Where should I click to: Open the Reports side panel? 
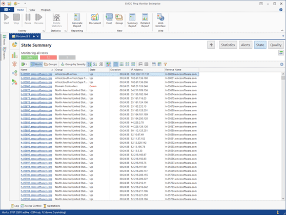(x=5, y=53)
